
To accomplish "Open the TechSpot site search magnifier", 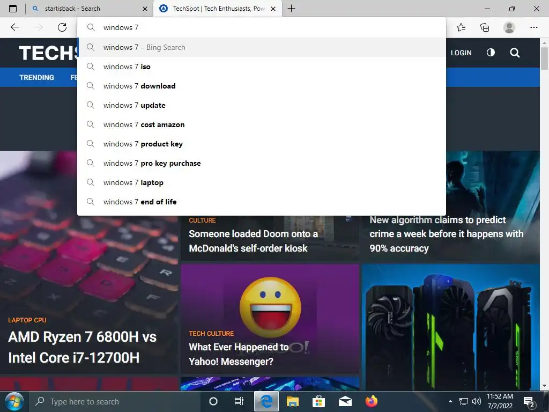I will click(515, 53).
